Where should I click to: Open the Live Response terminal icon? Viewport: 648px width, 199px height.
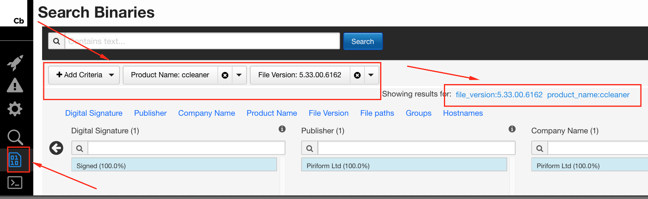click(x=15, y=183)
